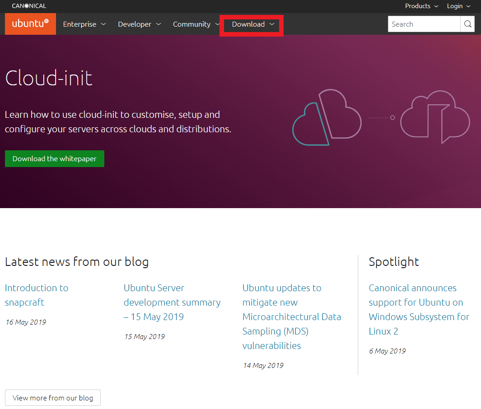The width and height of the screenshot is (481, 409).
Task: Click the '14 May 2019' date
Action: (x=263, y=365)
